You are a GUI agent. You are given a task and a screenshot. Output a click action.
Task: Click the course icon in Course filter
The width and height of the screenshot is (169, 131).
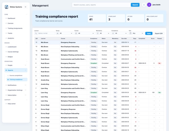click(x=76, y=34)
